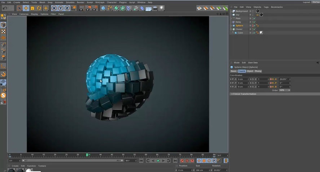Expand the Freeze Transformation section
This screenshot has height=172, width=320.
tap(244, 94)
